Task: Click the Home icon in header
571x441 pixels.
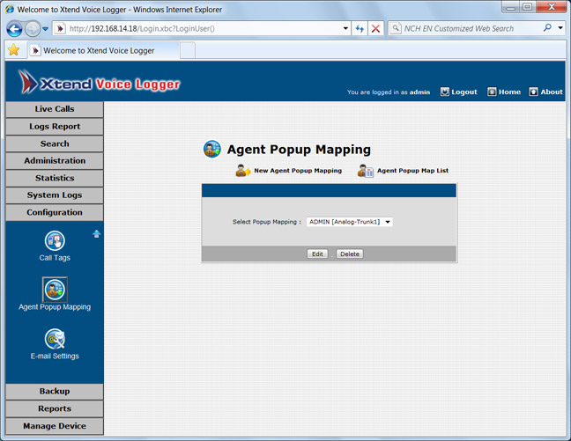Action: (x=492, y=92)
